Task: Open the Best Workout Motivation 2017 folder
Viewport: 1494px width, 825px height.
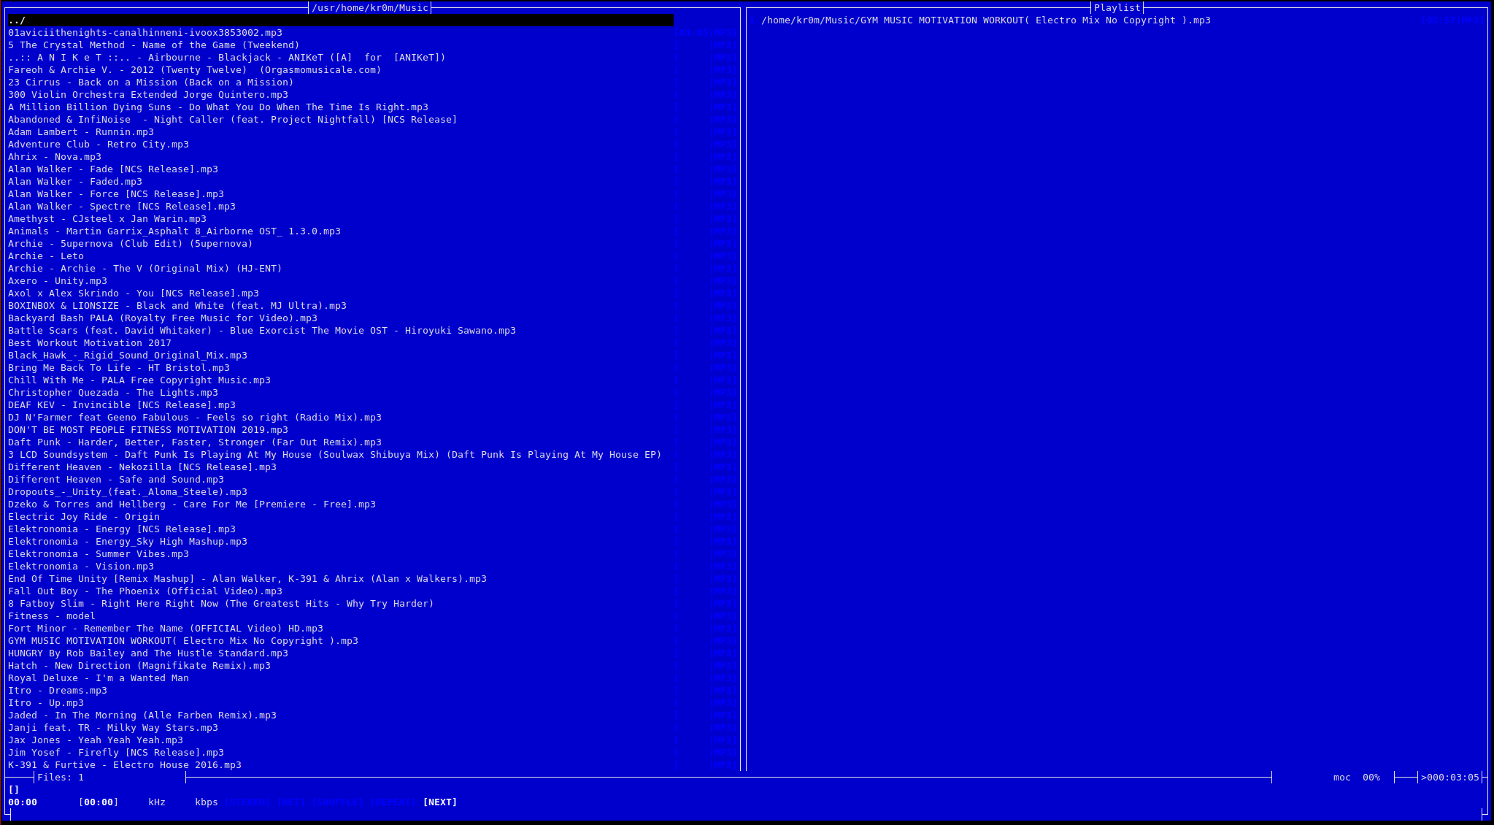Action: click(x=90, y=343)
